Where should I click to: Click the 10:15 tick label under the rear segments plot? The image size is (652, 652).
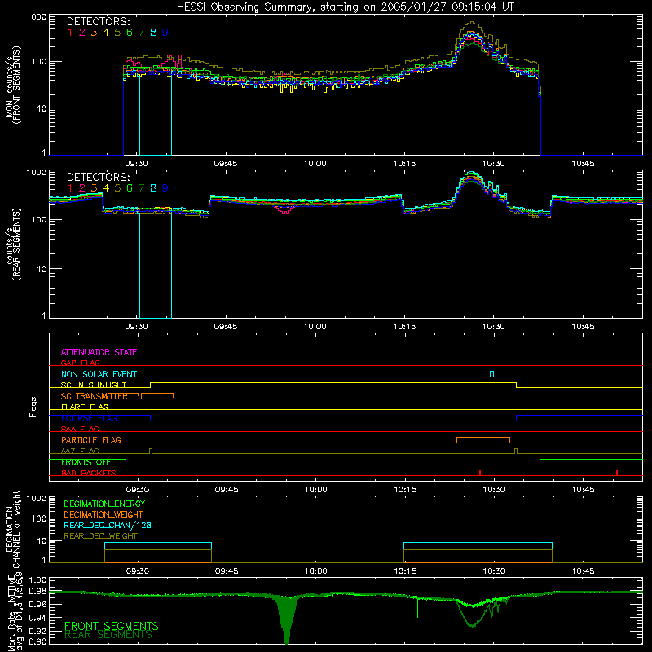point(404,327)
